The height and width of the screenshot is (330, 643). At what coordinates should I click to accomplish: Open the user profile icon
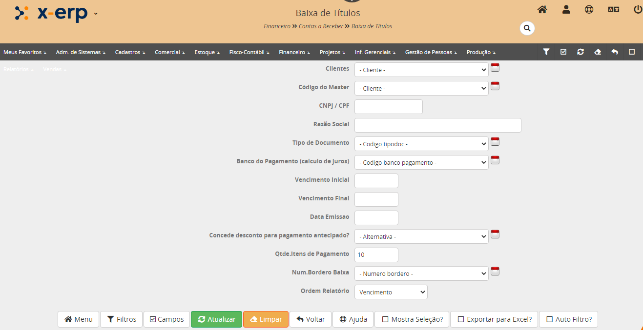566,9
